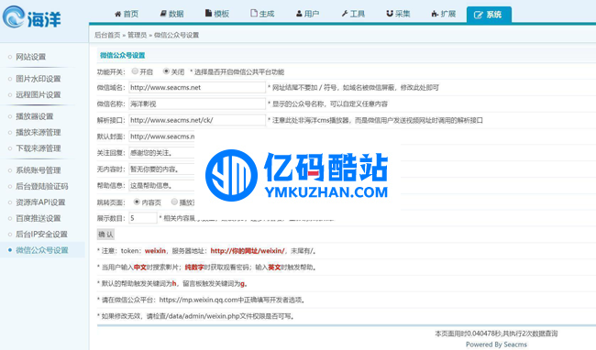Click the 海洋 logo icon
596x350 pixels.
pos(14,16)
